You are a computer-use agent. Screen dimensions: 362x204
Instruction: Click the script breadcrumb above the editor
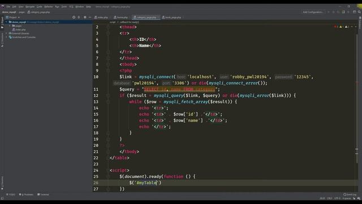click(x=113, y=22)
